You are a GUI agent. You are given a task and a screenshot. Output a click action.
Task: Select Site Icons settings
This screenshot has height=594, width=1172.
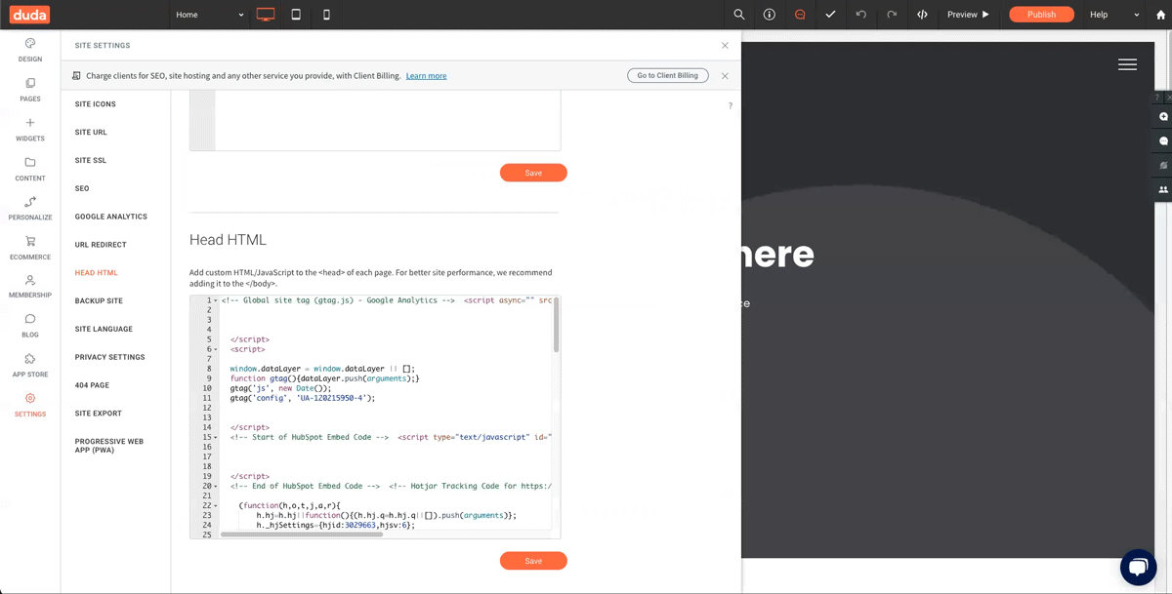(x=96, y=104)
